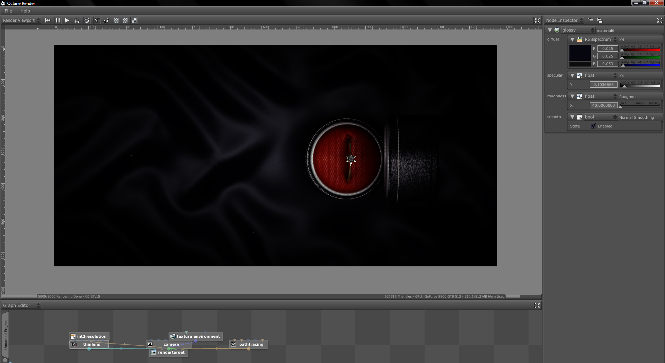The image size is (665, 363).
Task: Edit the B value field 0.053
Action: click(x=608, y=64)
